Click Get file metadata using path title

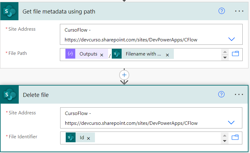[59, 11]
